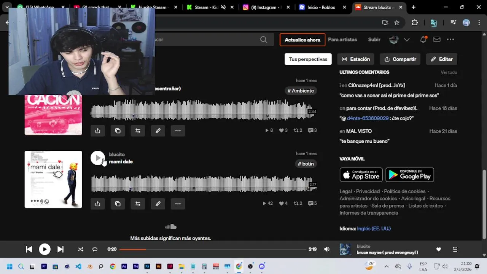The width and height of the screenshot is (487, 274).
Task: Click the Compartir button
Action: pos(400,59)
